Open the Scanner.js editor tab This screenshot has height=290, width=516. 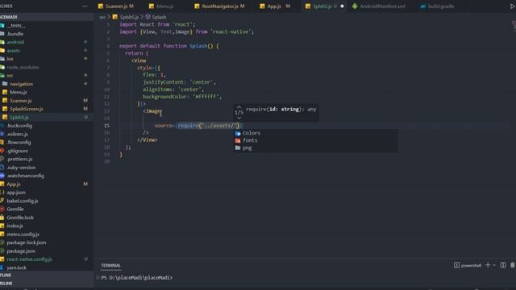coord(116,6)
